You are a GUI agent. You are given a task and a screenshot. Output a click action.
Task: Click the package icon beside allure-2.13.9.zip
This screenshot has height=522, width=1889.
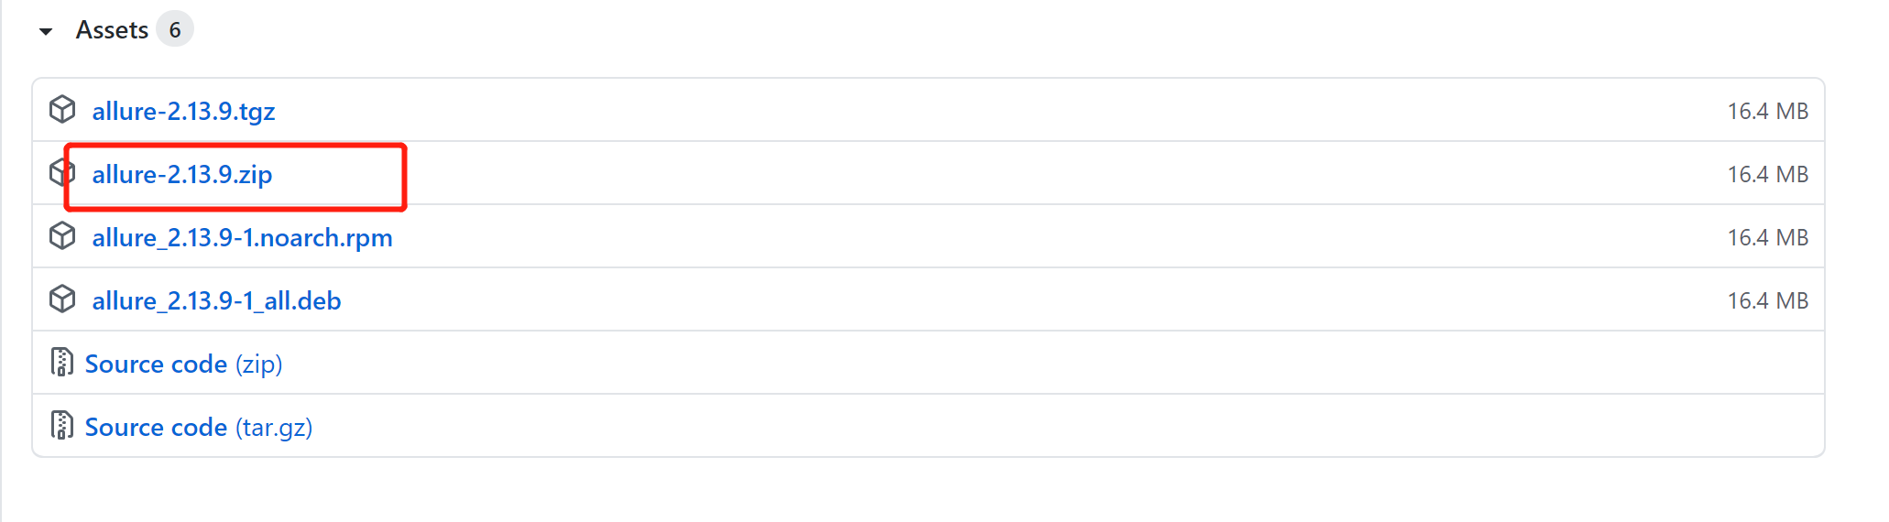pyautogui.click(x=62, y=173)
